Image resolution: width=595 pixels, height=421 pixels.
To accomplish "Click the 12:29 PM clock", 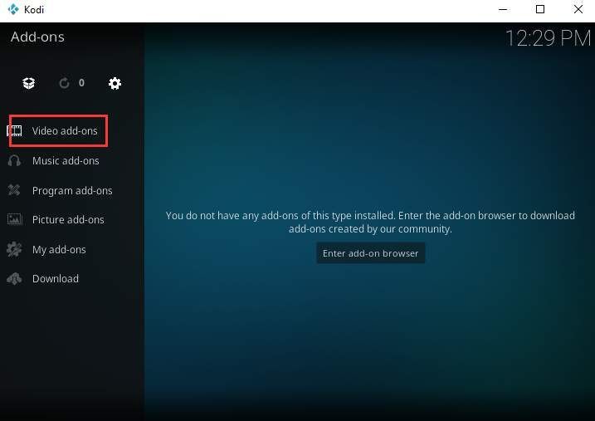I will [548, 38].
